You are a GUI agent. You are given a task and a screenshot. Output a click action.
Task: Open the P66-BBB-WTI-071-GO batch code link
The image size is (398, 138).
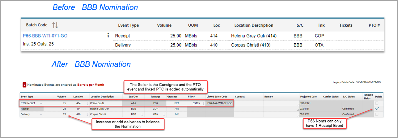point(45,36)
